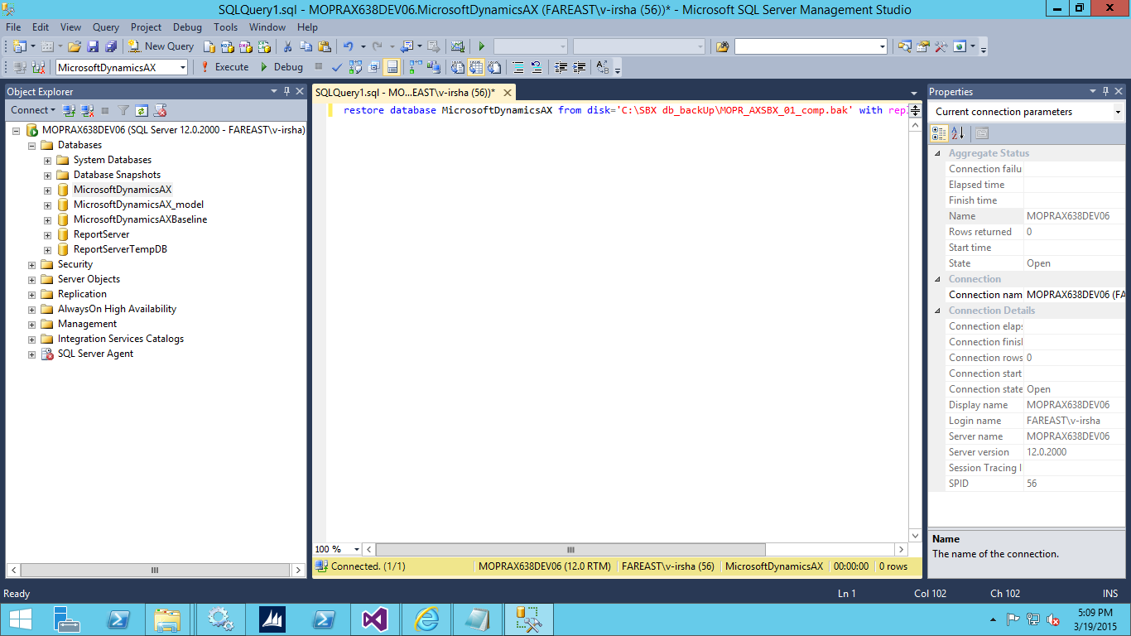1131x636 pixels.
Task: Click the Decrease Indent icon
Action: click(x=561, y=67)
